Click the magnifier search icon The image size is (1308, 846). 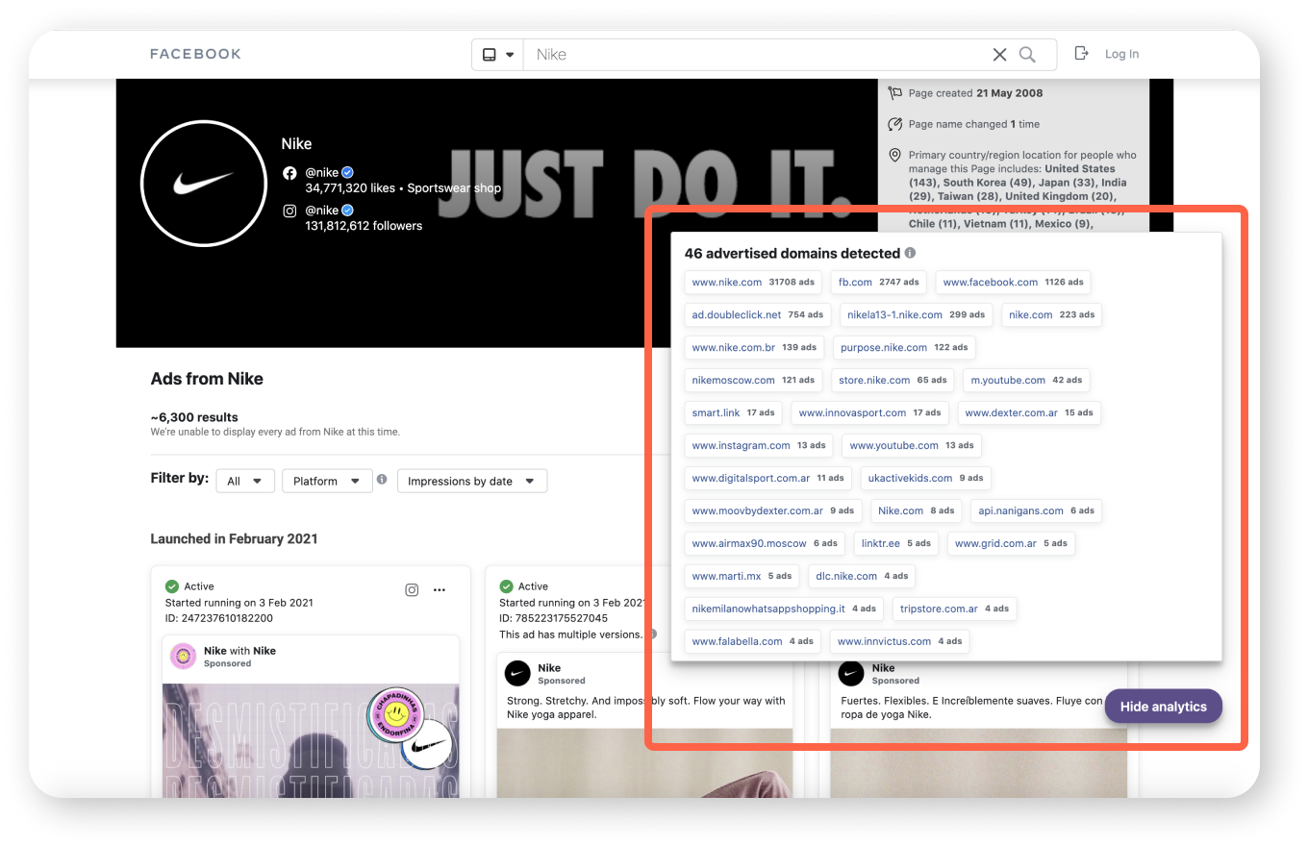(1027, 55)
